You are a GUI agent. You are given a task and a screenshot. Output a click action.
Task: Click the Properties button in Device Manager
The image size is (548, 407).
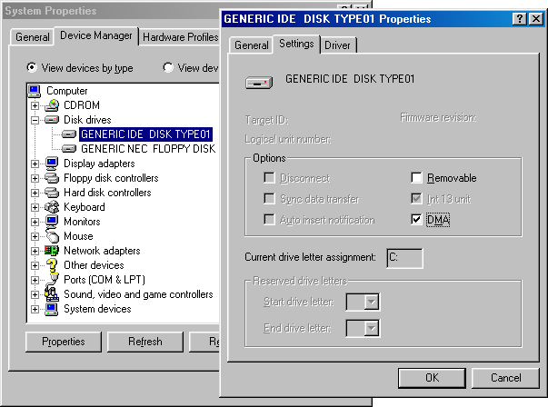pos(64,342)
